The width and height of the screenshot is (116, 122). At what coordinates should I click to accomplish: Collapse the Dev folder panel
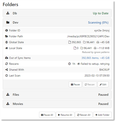57,23
